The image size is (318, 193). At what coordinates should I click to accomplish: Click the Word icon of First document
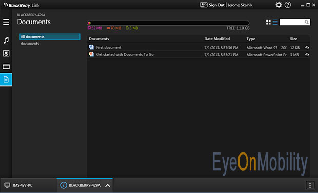pos(91,47)
